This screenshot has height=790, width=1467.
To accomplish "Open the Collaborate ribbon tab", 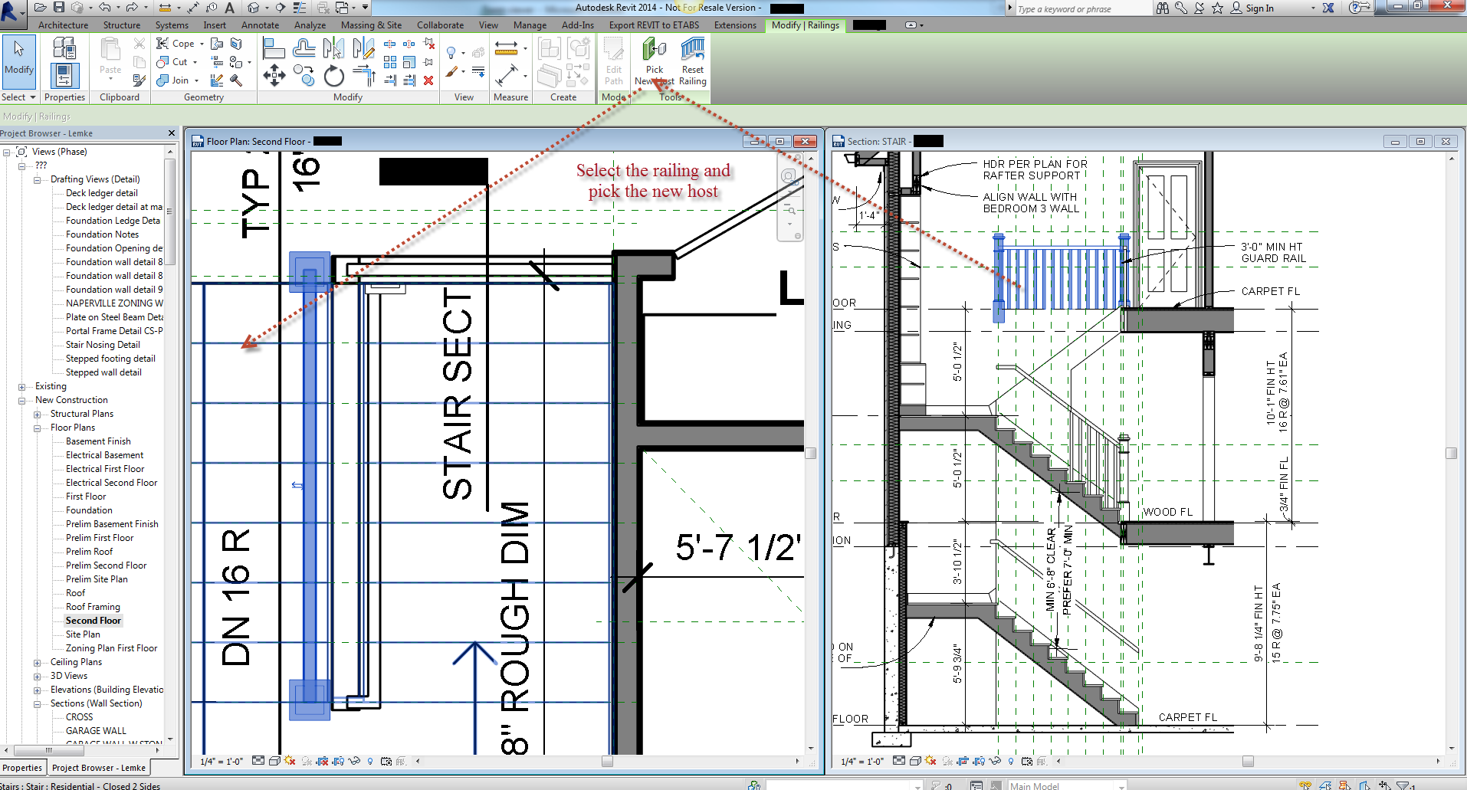I will (x=440, y=25).
